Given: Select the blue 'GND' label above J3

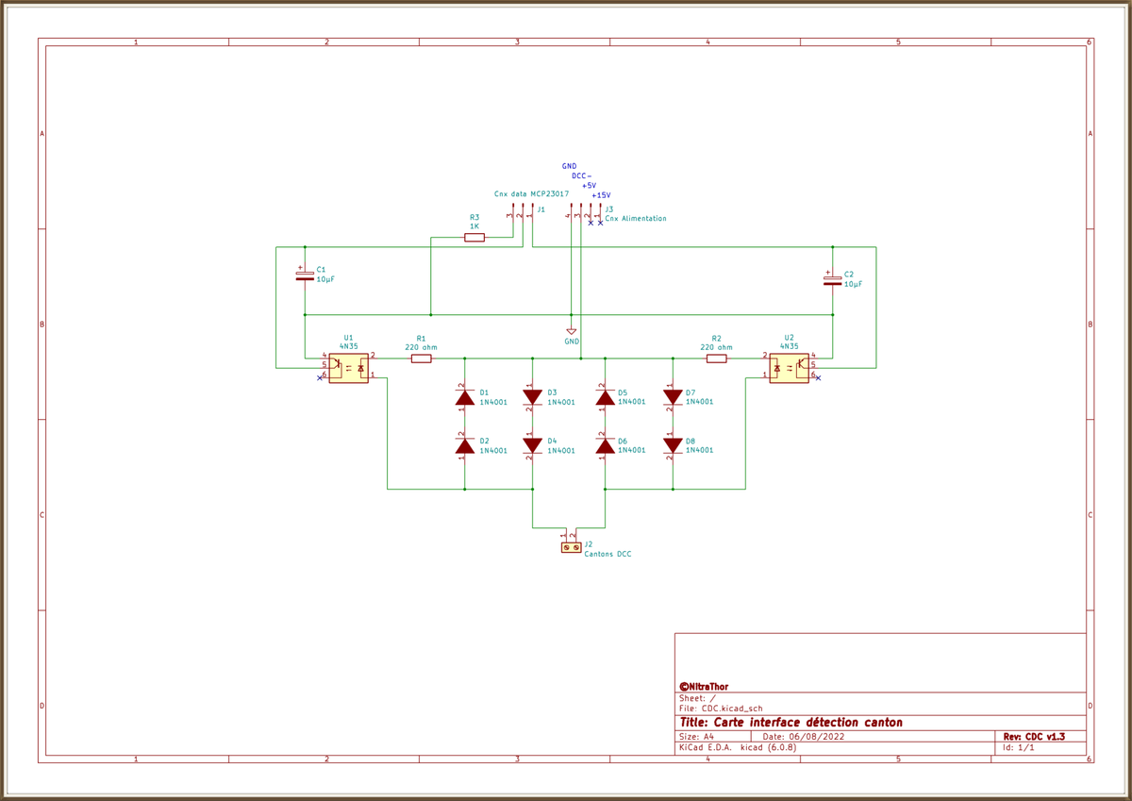Looking at the screenshot, I should [569, 167].
